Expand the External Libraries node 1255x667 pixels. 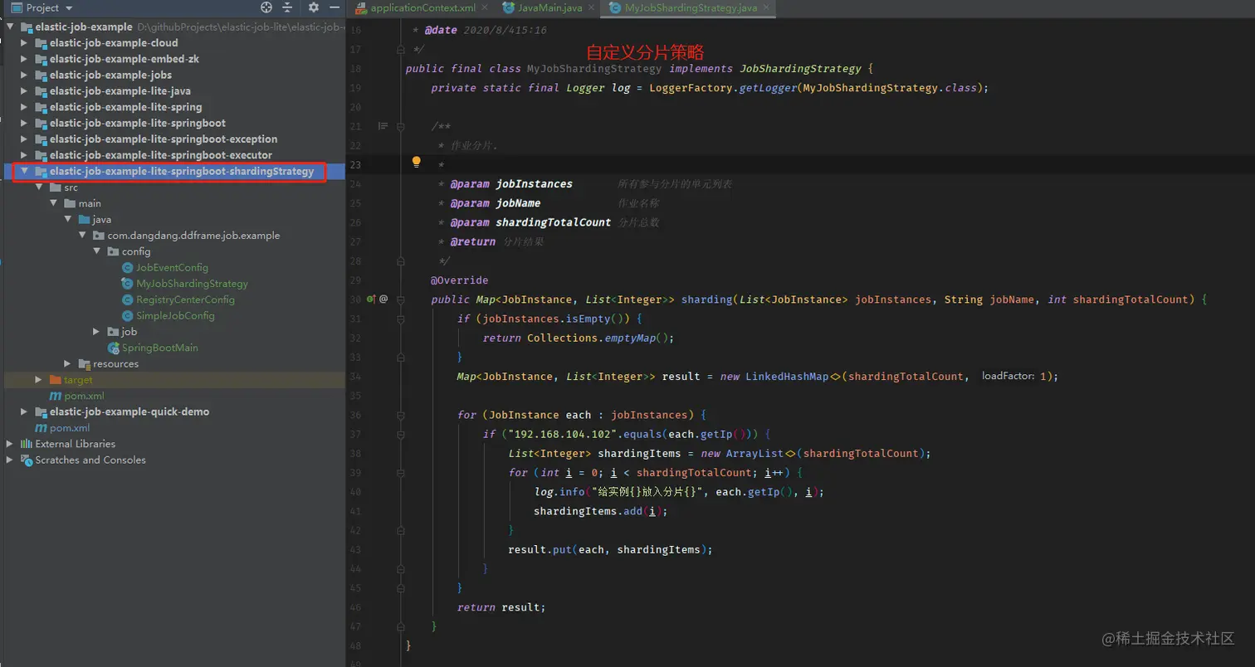pyautogui.click(x=10, y=444)
